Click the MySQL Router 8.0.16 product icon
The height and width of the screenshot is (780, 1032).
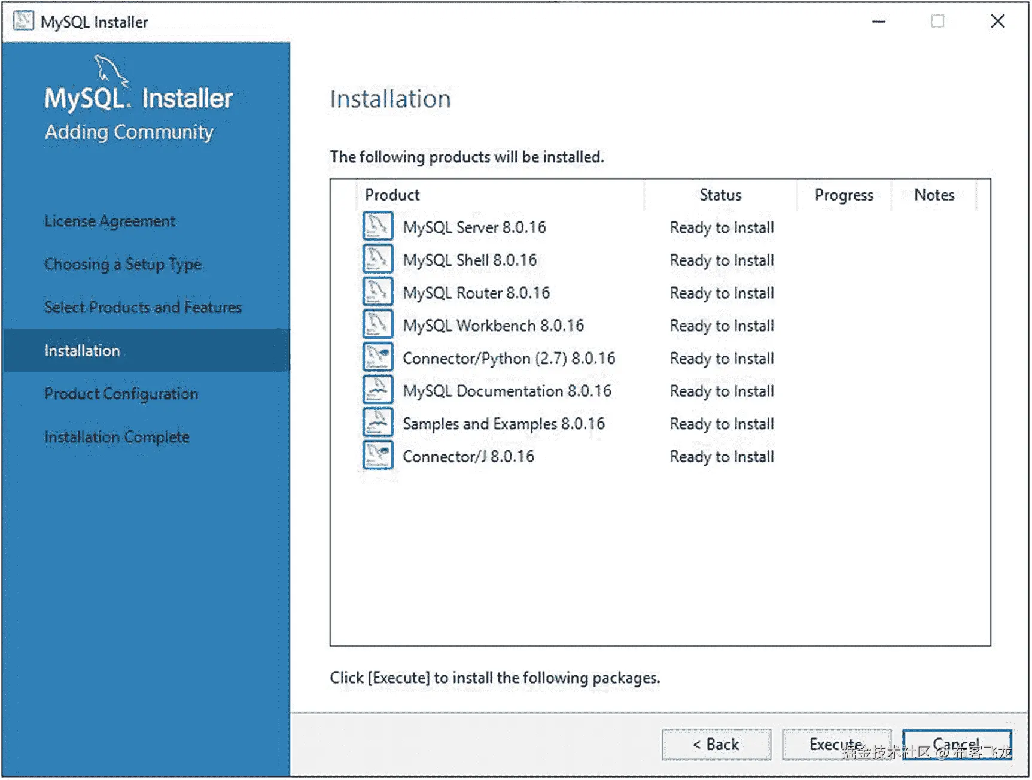click(x=378, y=292)
